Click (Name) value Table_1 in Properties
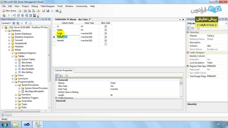The width and height of the screenshot is (228, 128). click(x=217, y=36)
